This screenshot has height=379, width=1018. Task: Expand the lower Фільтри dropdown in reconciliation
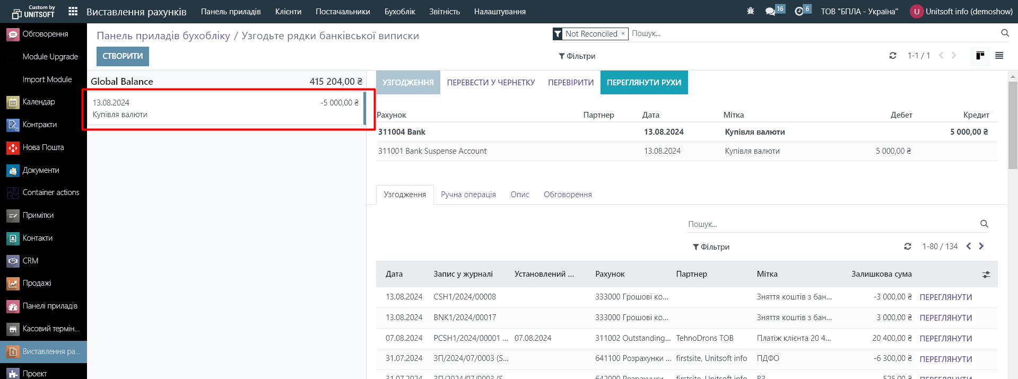[x=711, y=247]
